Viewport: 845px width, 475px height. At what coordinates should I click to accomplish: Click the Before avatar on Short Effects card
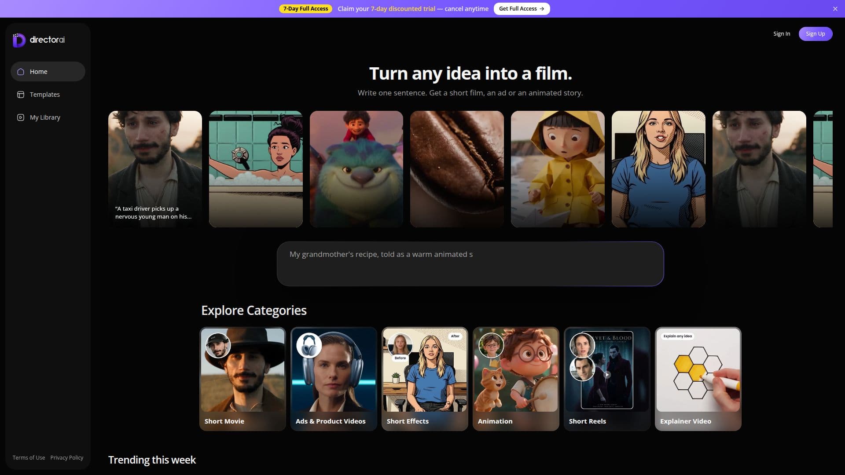(x=400, y=345)
